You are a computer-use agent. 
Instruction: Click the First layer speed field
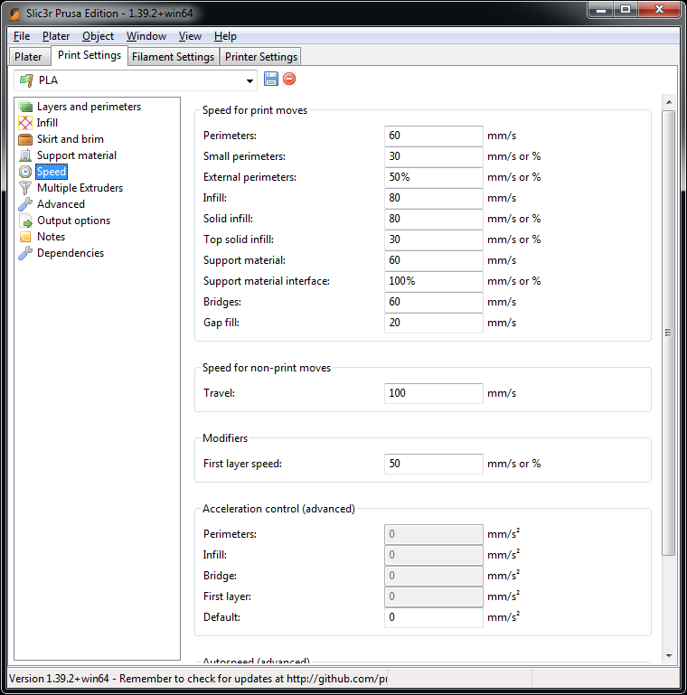point(434,464)
